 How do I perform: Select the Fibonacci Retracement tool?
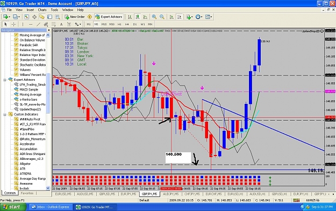tap(54, 24)
